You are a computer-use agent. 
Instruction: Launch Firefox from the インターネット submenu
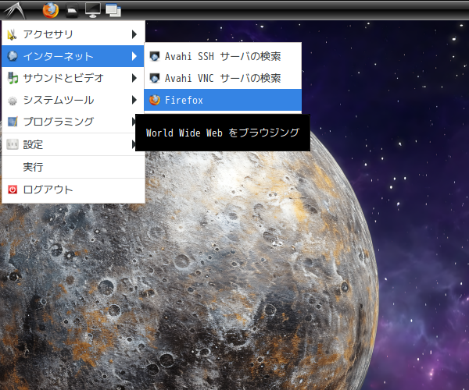[223, 100]
